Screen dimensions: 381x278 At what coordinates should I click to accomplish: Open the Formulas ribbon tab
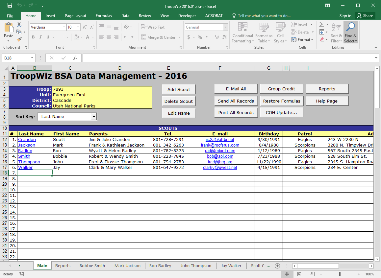[104, 16]
